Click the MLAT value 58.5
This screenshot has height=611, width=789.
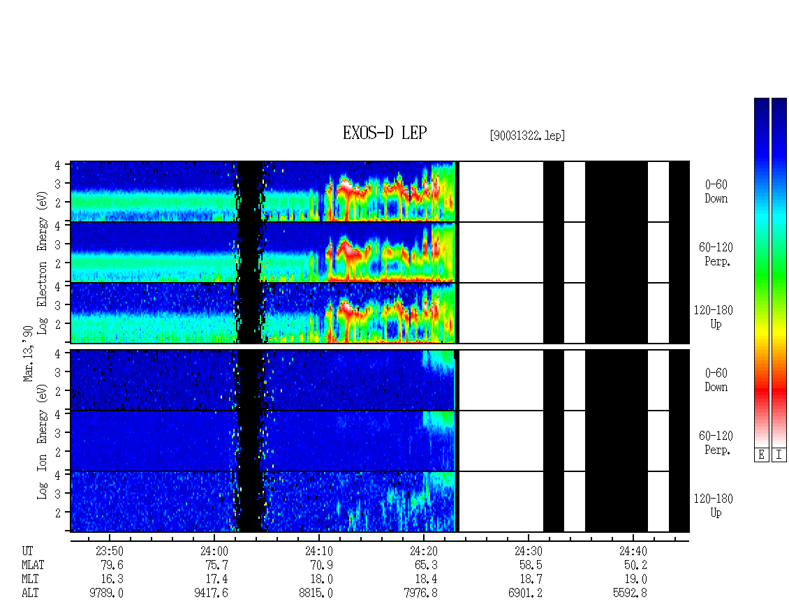[531, 565]
